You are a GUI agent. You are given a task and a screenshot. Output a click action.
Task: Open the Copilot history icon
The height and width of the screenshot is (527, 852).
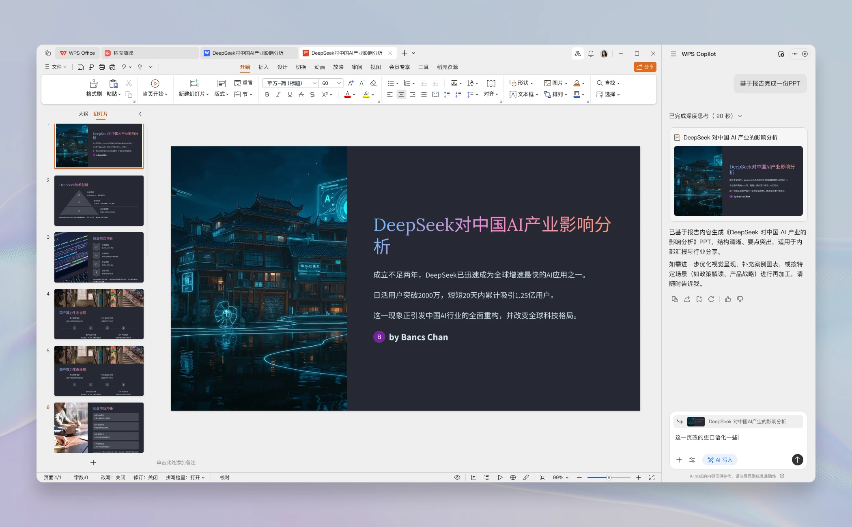click(x=781, y=54)
